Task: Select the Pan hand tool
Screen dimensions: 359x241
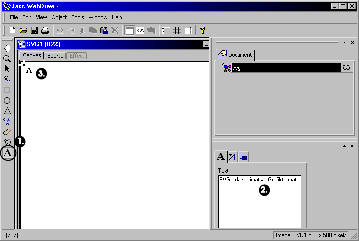Action: [7, 48]
